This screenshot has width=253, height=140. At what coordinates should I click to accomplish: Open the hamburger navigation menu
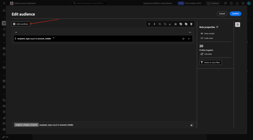click(4, 3)
